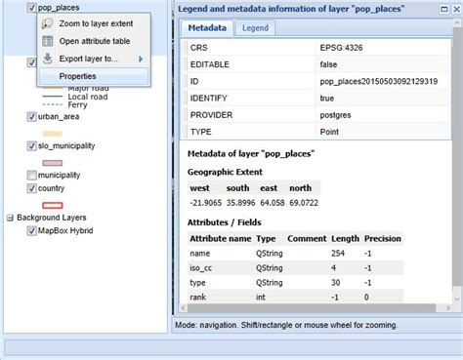
Task: Select the MapBox Hybrid layer name
Action: [x=65, y=231]
